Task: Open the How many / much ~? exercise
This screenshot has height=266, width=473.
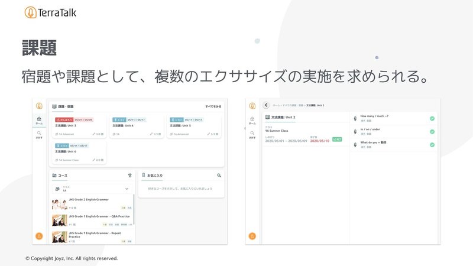Action: coord(394,119)
